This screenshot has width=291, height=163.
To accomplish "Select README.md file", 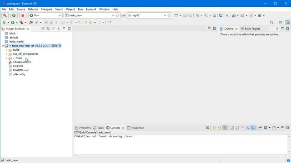I will 20,70.
